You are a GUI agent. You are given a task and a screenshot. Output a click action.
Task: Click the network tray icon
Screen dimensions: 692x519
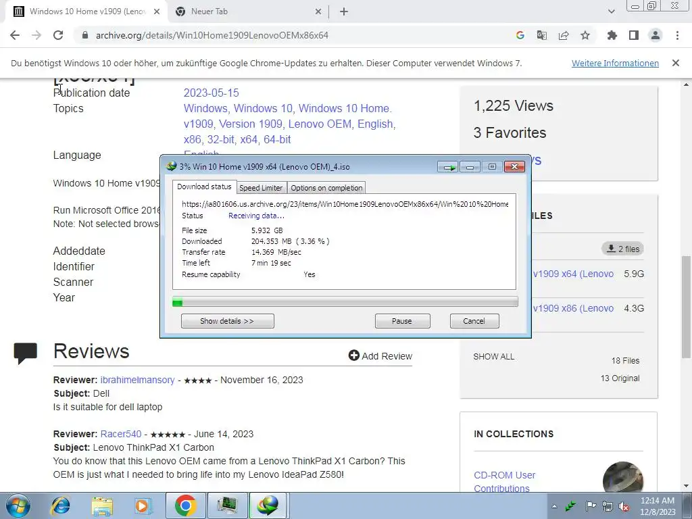click(608, 506)
